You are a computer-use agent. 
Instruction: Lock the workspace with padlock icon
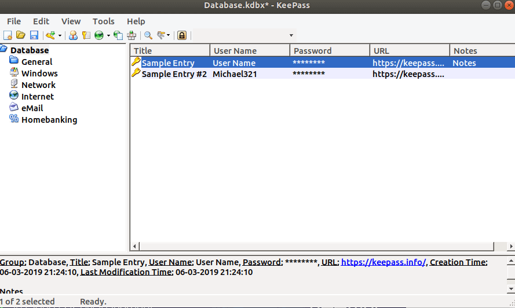click(x=182, y=35)
